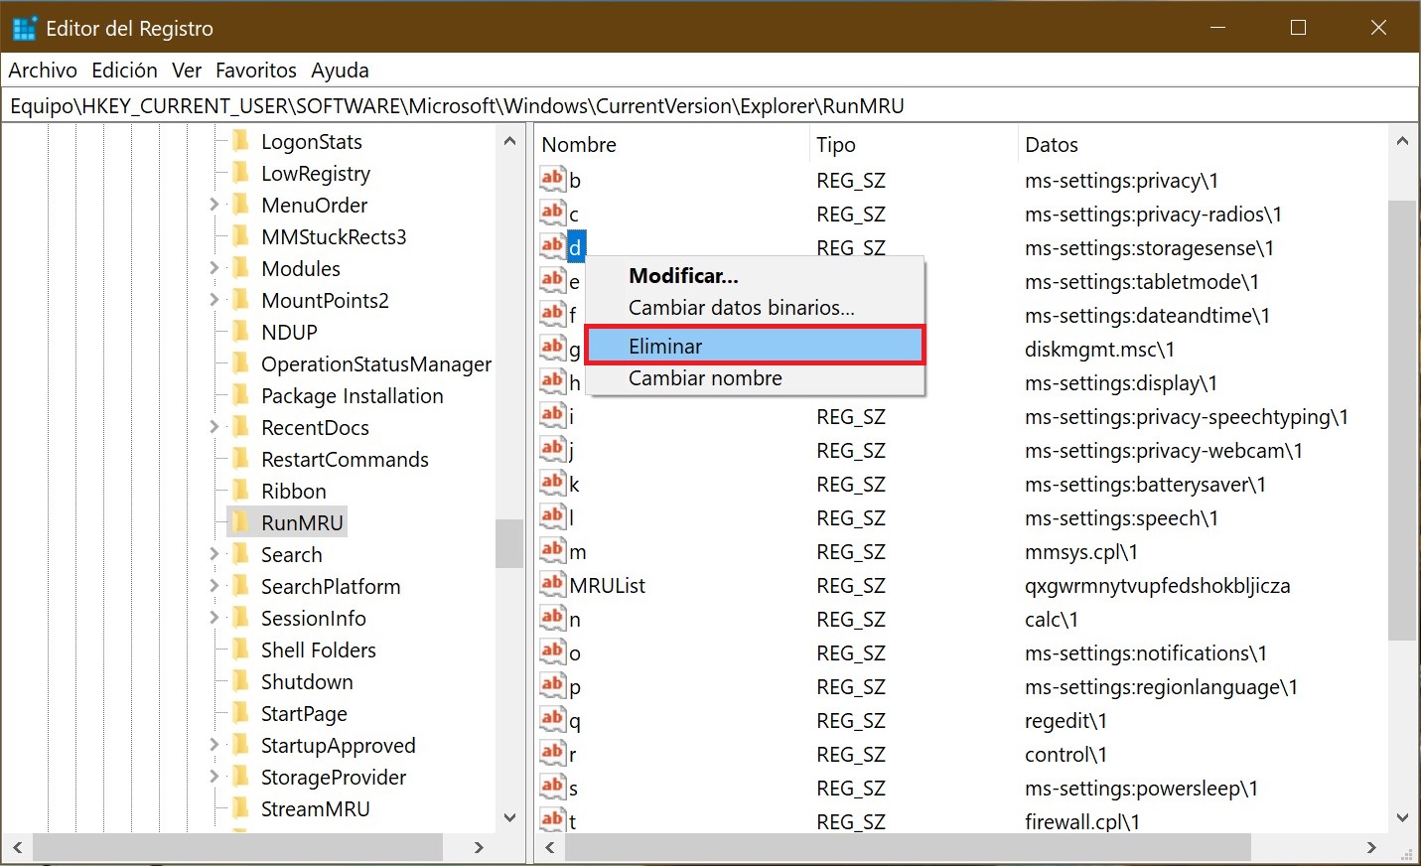Open the Ver menu

[187, 71]
